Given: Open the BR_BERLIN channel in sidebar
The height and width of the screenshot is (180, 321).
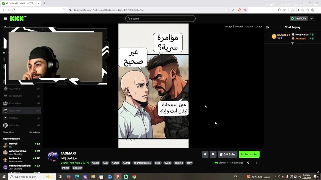Looking at the screenshot, I should [21, 96].
